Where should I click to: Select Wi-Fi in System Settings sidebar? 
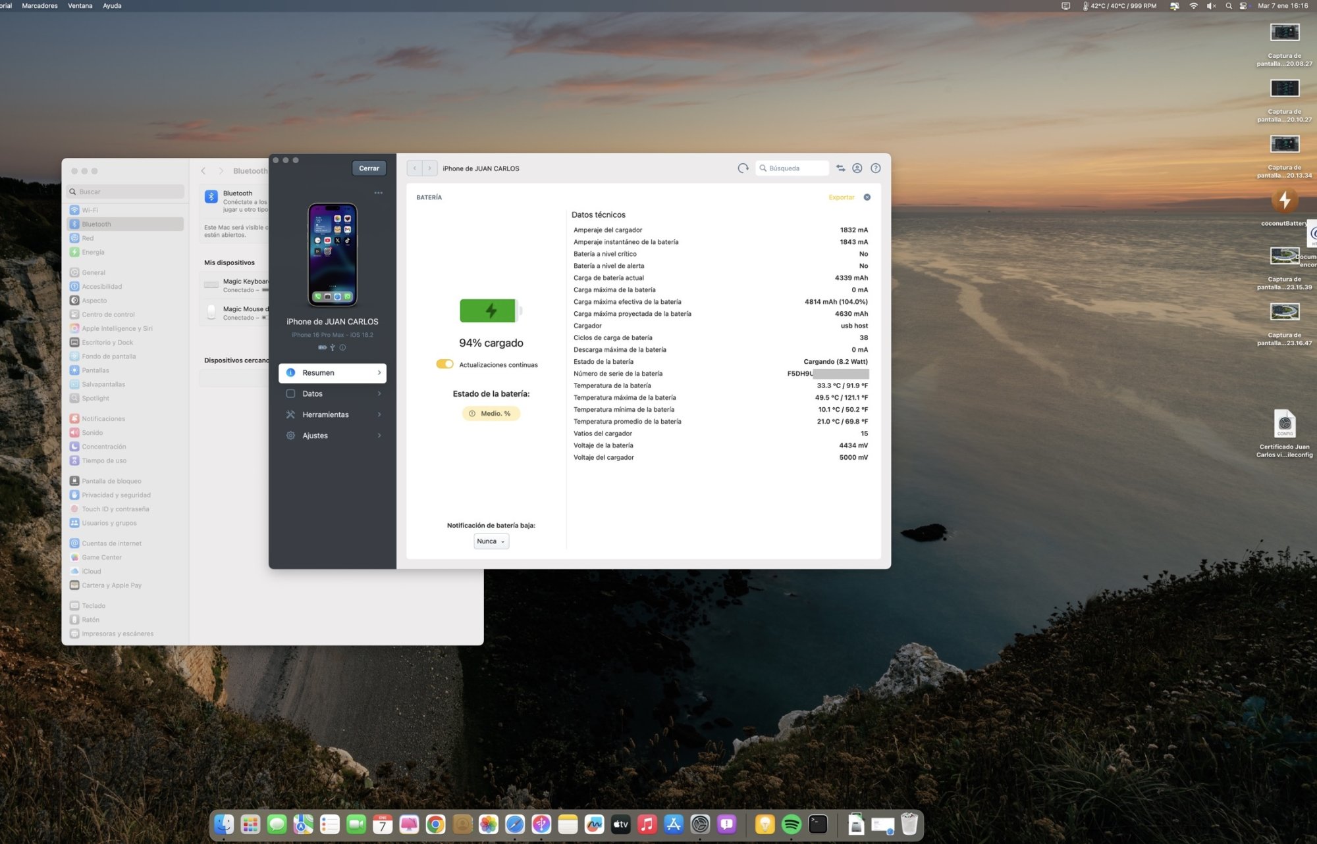(125, 211)
